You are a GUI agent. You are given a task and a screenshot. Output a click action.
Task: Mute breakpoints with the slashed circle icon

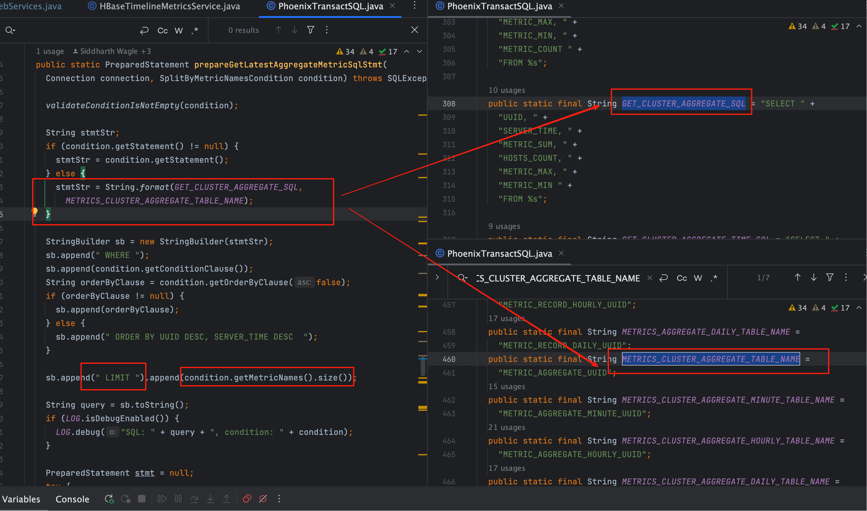click(x=263, y=499)
